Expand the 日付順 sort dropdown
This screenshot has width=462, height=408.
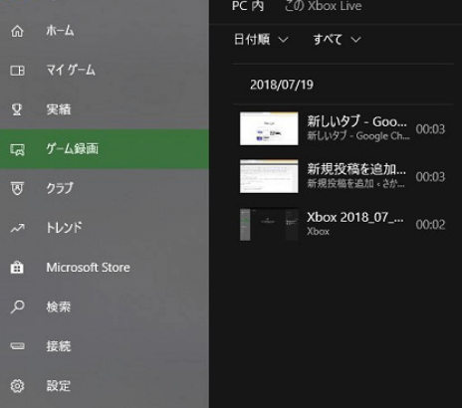(261, 40)
